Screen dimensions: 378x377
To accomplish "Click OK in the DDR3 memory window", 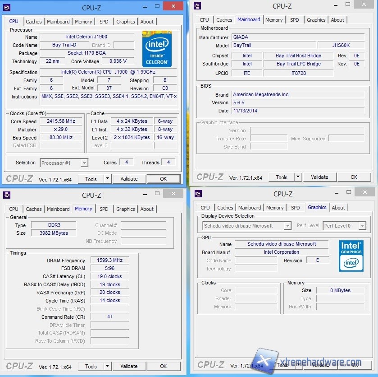I will 163,366.
